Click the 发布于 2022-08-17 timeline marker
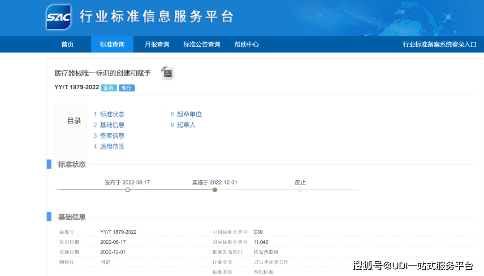Image resolution: width=484 pixels, height=276 pixels. [x=127, y=189]
